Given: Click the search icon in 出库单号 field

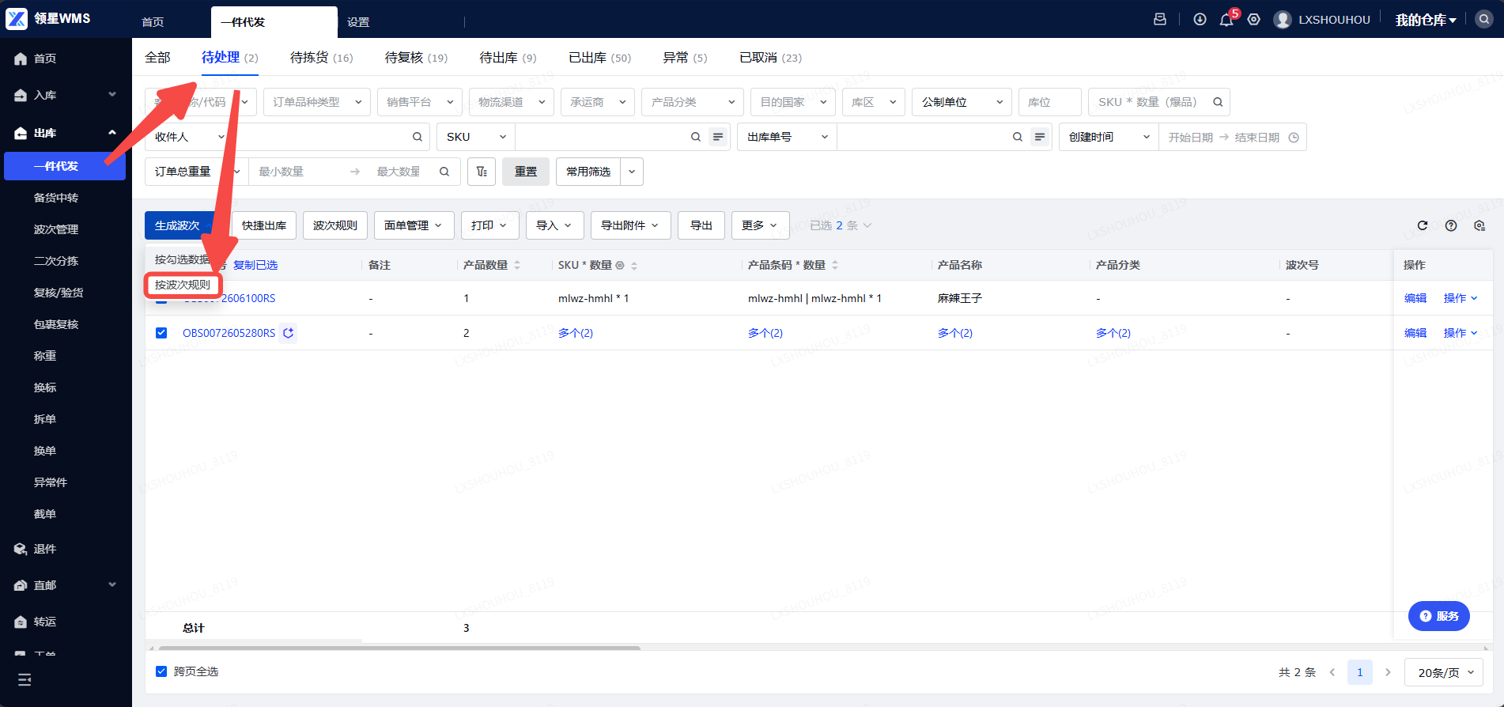Looking at the screenshot, I should tap(1018, 137).
